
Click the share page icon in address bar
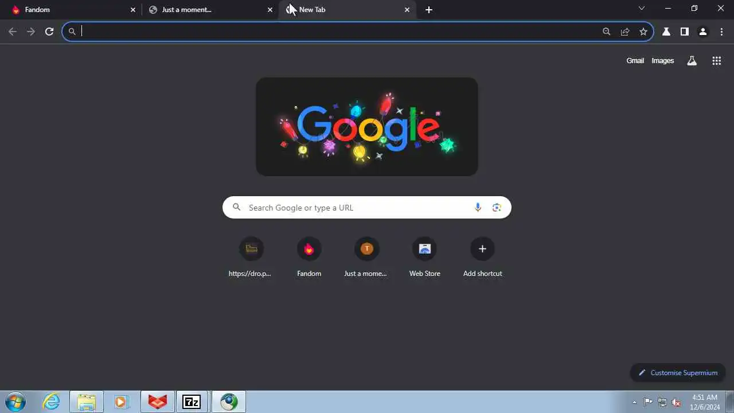tap(625, 32)
